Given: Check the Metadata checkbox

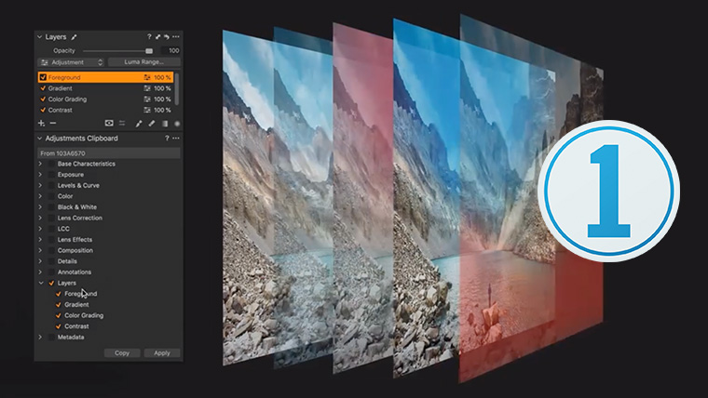Looking at the screenshot, I should point(51,338).
